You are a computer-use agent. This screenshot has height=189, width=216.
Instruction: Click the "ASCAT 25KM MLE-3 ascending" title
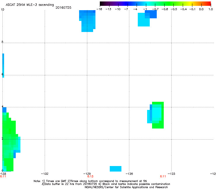(30, 5)
